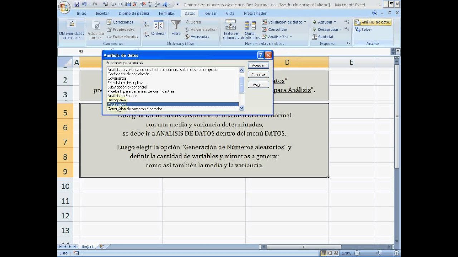Click Quitar duplicados

click(250, 30)
